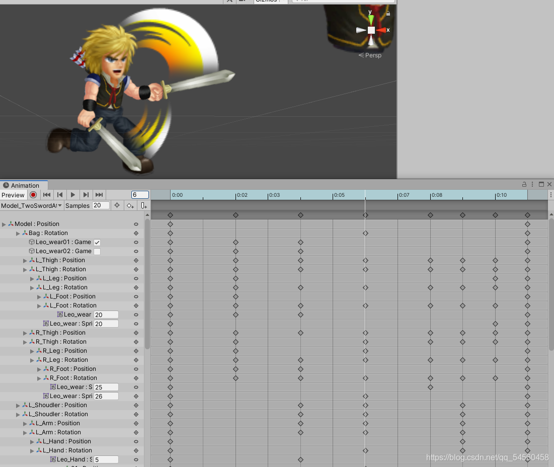This screenshot has width=554, height=467.
Task: Open Animation window options menu
Action: point(532,184)
